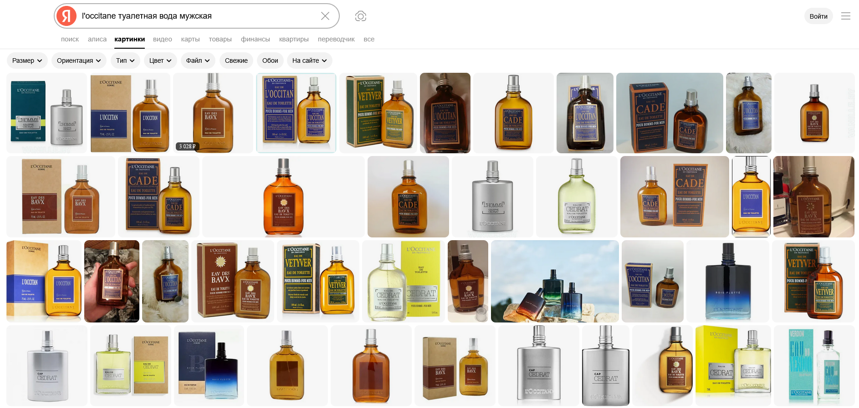Open the На сайте filter dropdown

(310, 60)
